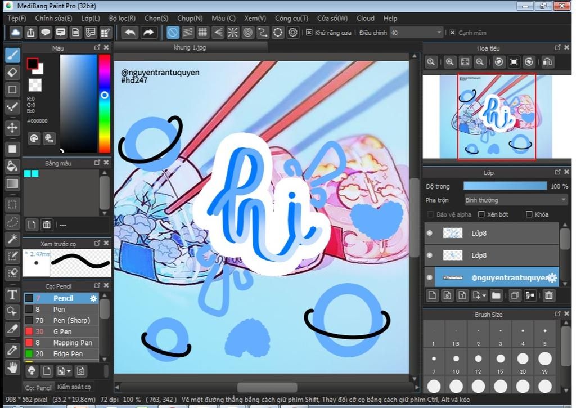Flip view using Navigator flip icon
Viewport: 576px width, 408px height.
pyautogui.click(x=548, y=62)
